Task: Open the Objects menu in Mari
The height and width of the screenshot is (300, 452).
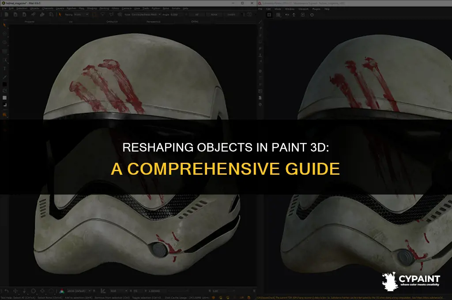Action: 35,9
